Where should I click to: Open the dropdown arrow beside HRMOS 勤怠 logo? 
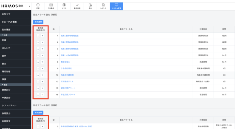coord(29,6)
